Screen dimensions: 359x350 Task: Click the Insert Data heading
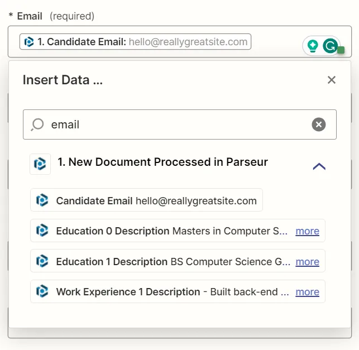pos(63,80)
